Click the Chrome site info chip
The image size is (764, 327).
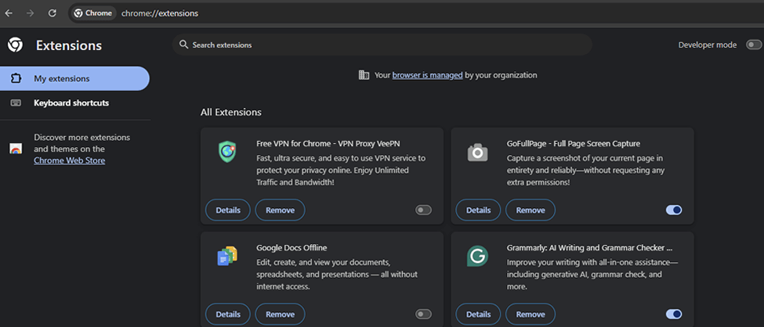click(x=92, y=13)
